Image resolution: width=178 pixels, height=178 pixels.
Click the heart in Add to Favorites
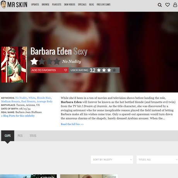(x=65, y=70)
